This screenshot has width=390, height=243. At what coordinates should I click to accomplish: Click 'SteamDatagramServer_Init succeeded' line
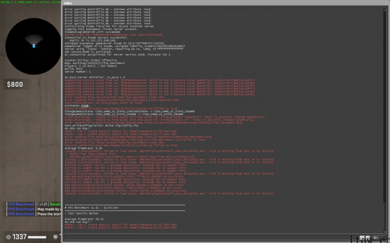(x=92, y=32)
